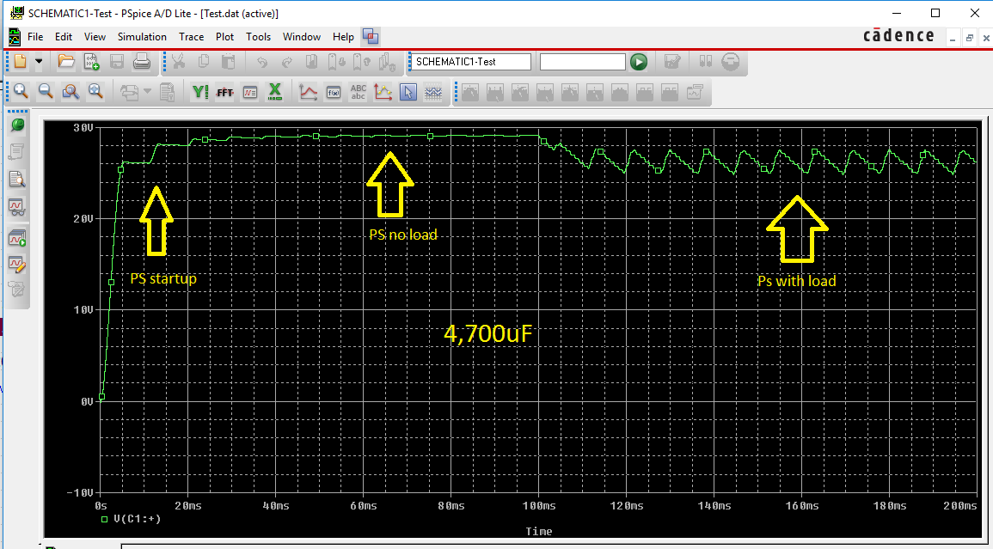The height and width of the screenshot is (549, 993).
Task: View simulation results with the glasses icon
Action: coord(17,206)
